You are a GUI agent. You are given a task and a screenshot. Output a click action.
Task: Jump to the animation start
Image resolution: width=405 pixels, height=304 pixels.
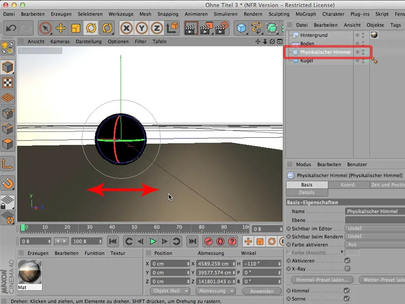pyautogui.click(x=113, y=242)
